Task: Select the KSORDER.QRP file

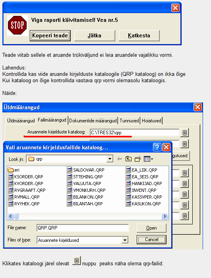Action: [26, 177]
